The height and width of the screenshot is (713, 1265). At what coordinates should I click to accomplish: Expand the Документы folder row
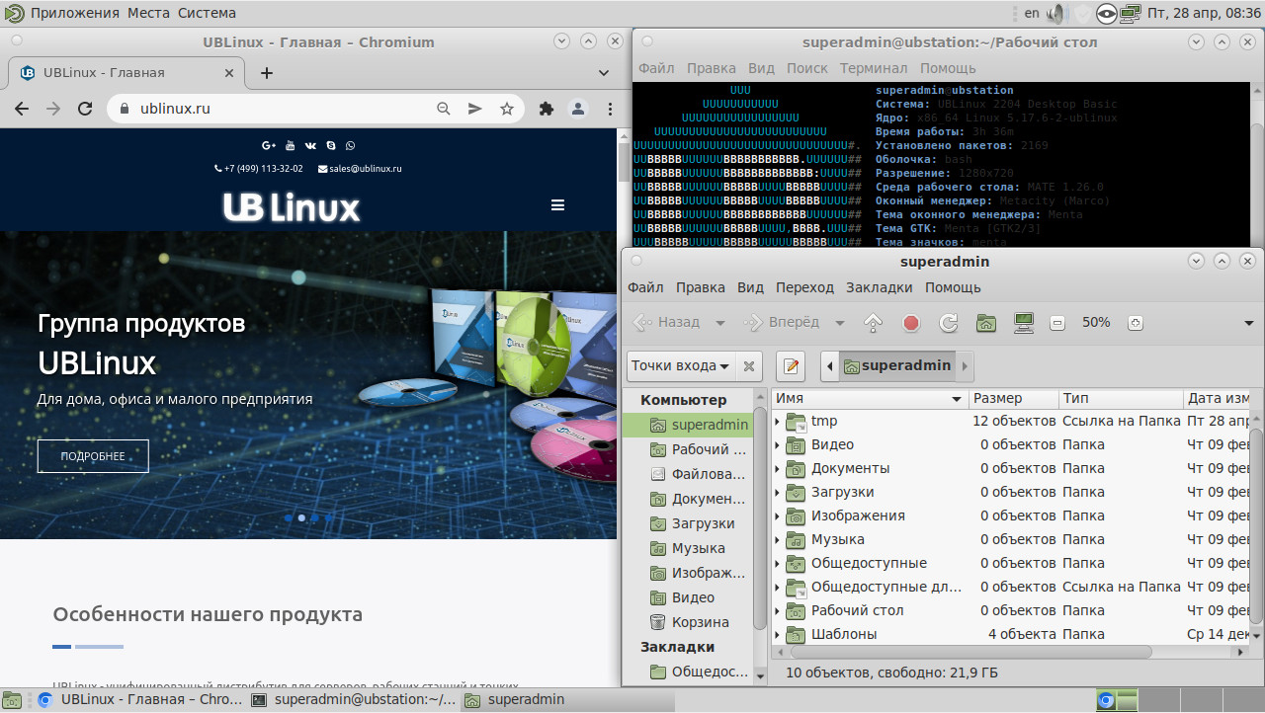tap(778, 469)
